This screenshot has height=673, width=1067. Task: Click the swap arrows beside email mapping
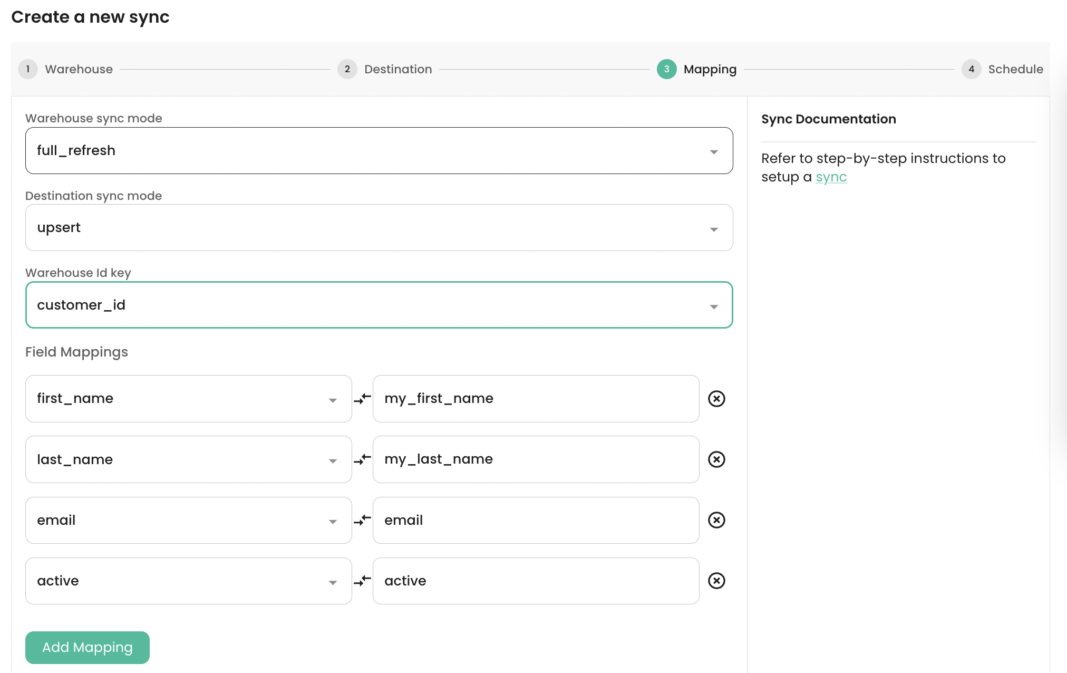(362, 520)
